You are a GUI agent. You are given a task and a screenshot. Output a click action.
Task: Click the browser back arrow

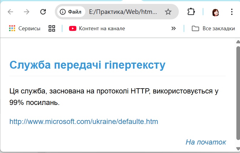coord(11,12)
